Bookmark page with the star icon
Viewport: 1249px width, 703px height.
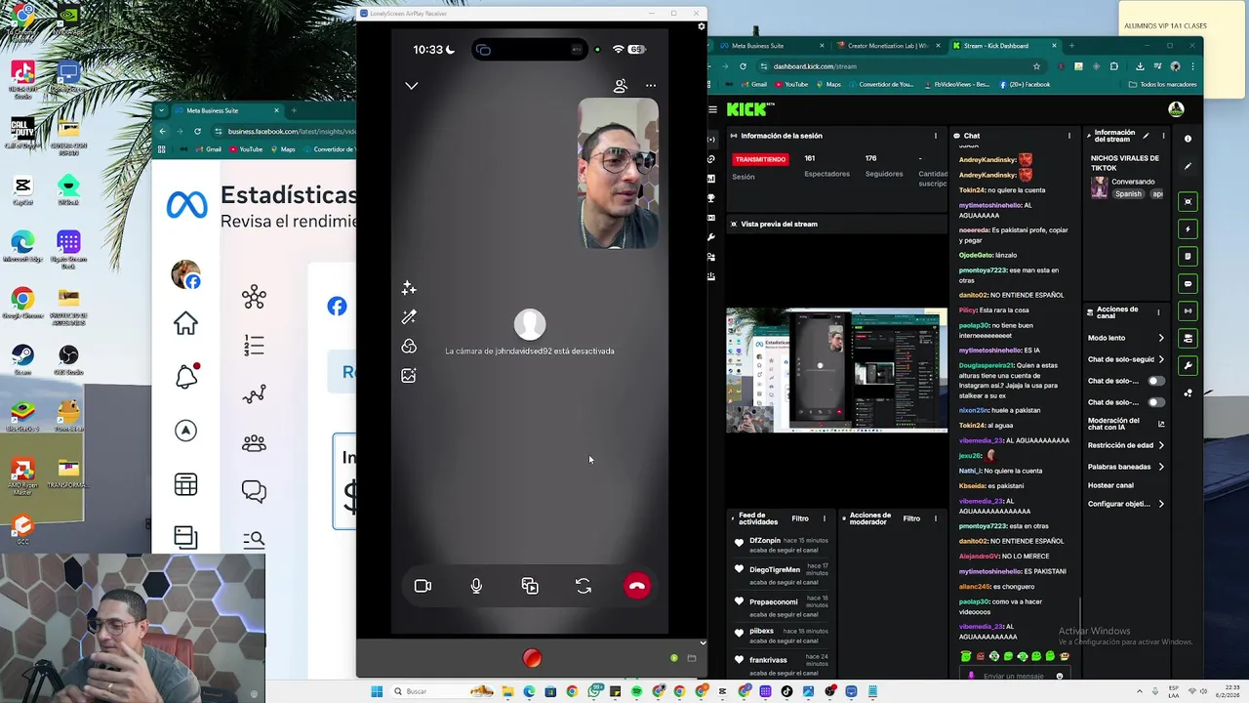[x=1036, y=66]
